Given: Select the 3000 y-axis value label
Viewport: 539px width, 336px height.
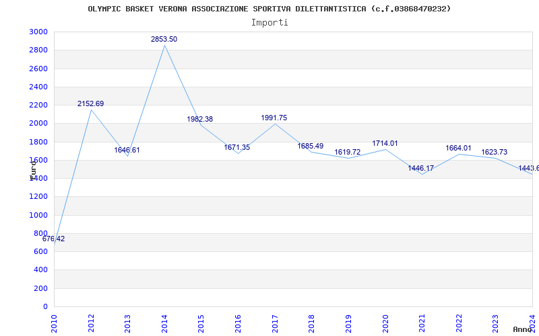Looking at the screenshot, I should pos(38,32).
